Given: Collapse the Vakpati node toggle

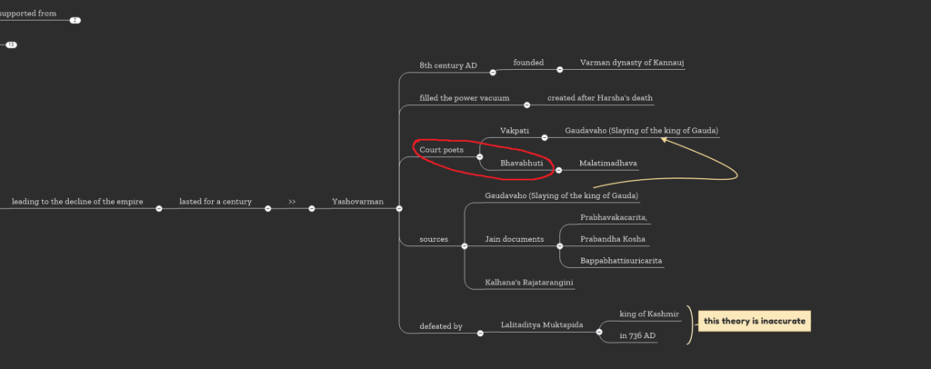Looking at the screenshot, I should pyautogui.click(x=545, y=137).
